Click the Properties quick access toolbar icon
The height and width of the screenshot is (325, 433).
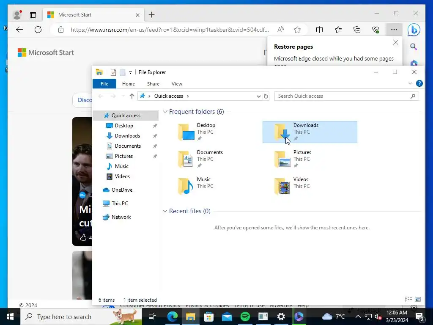coord(113,72)
